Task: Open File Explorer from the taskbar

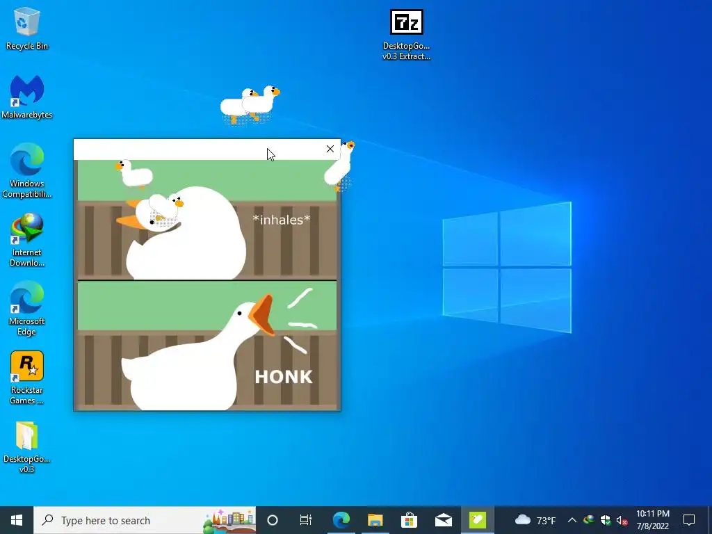Action: point(375,520)
